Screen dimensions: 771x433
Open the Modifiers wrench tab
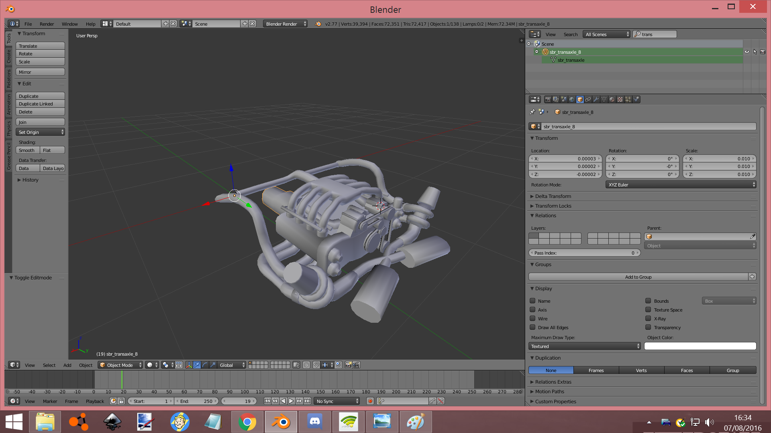596,99
